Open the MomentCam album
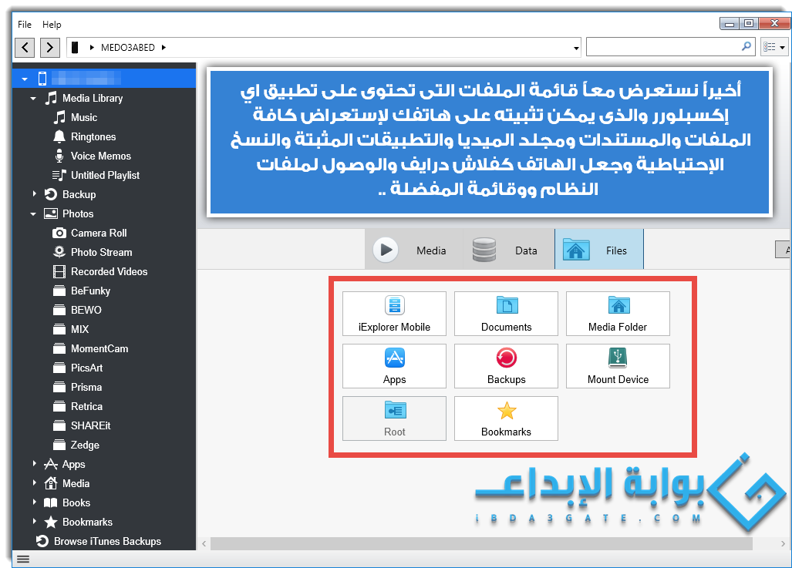Viewport: 792px width, 568px height. click(99, 348)
